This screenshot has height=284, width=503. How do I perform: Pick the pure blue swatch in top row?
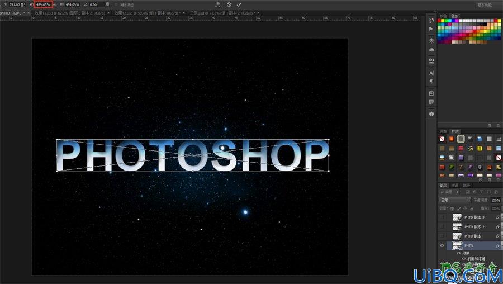pos(454,21)
